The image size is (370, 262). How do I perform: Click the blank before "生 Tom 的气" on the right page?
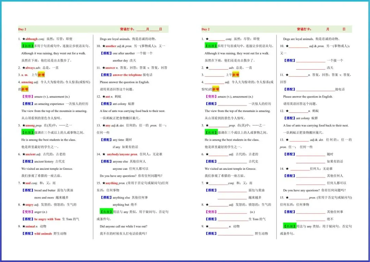(x=233, y=220)
